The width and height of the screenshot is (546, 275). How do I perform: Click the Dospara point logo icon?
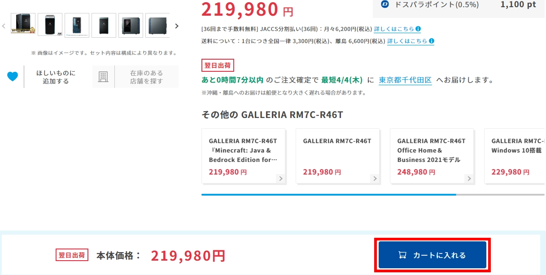click(x=384, y=4)
